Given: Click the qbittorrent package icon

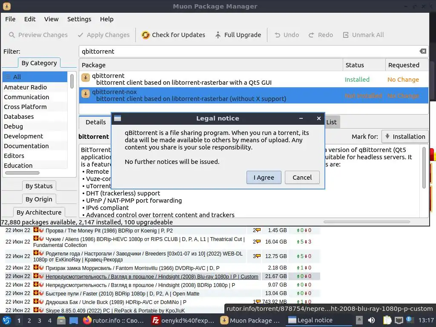Looking at the screenshot, I should (85, 77).
